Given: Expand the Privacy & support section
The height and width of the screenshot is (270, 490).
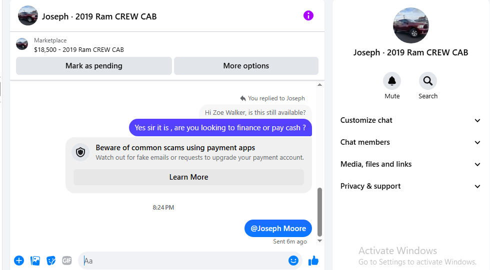Looking at the screenshot, I should pyautogui.click(x=410, y=186).
